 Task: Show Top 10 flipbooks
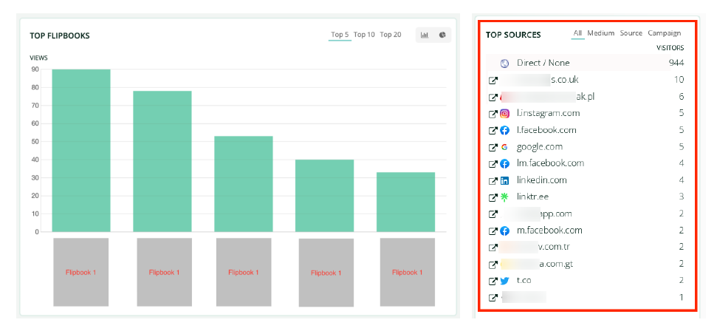364,35
